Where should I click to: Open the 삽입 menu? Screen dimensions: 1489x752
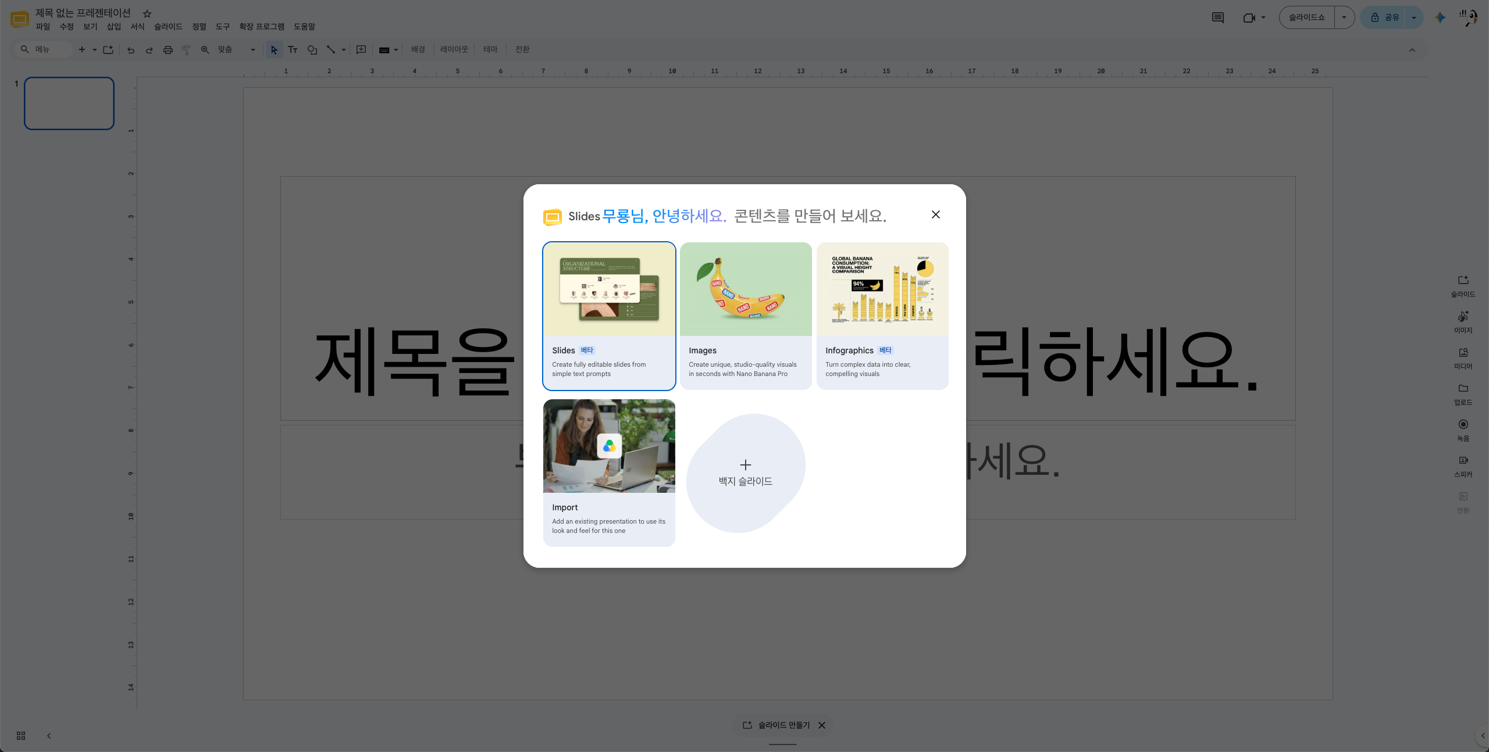tap(114, 27)
